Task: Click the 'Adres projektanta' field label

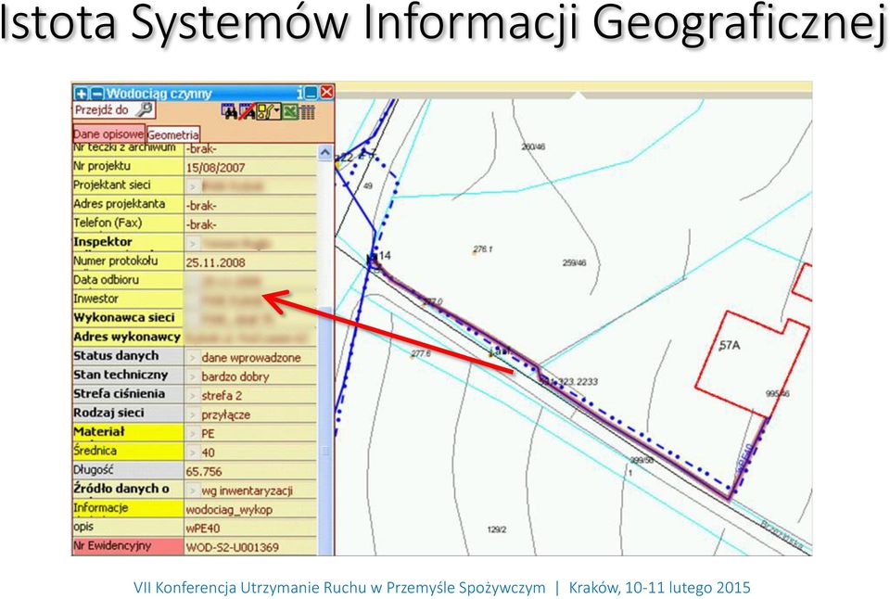Action: point(120,204)
